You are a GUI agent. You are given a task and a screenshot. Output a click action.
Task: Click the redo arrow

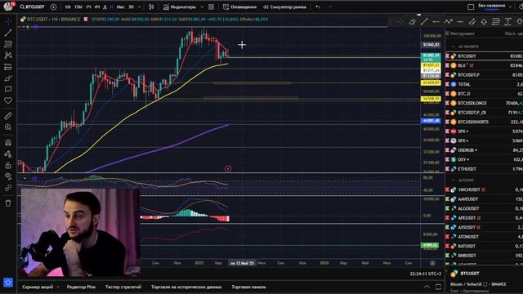tap(329, 7)
